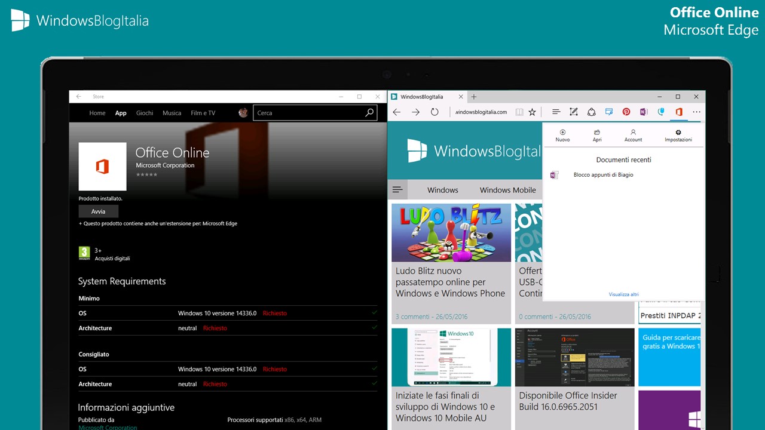
Task: Open Iniziate le fasi finali article title
Action: click(x=445, y=407)
